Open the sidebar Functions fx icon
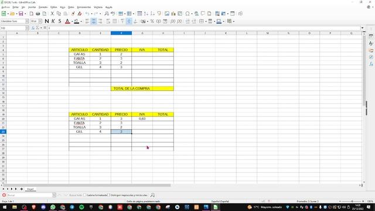The image size is (375, 211). 371,64
